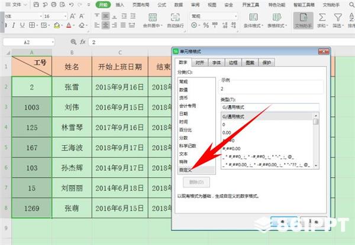The image size is (355, 245).
Task: Click the eraser clear-format icon
Action: (x=82, y=25)
